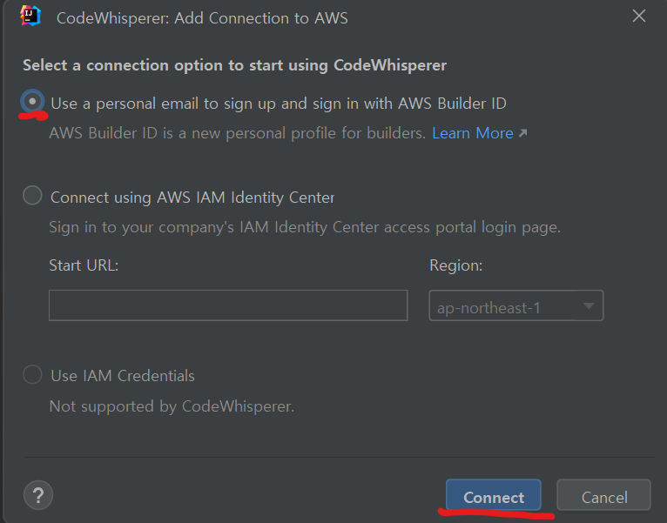
Task: Open the Learn More link
Action: (473, 133)
